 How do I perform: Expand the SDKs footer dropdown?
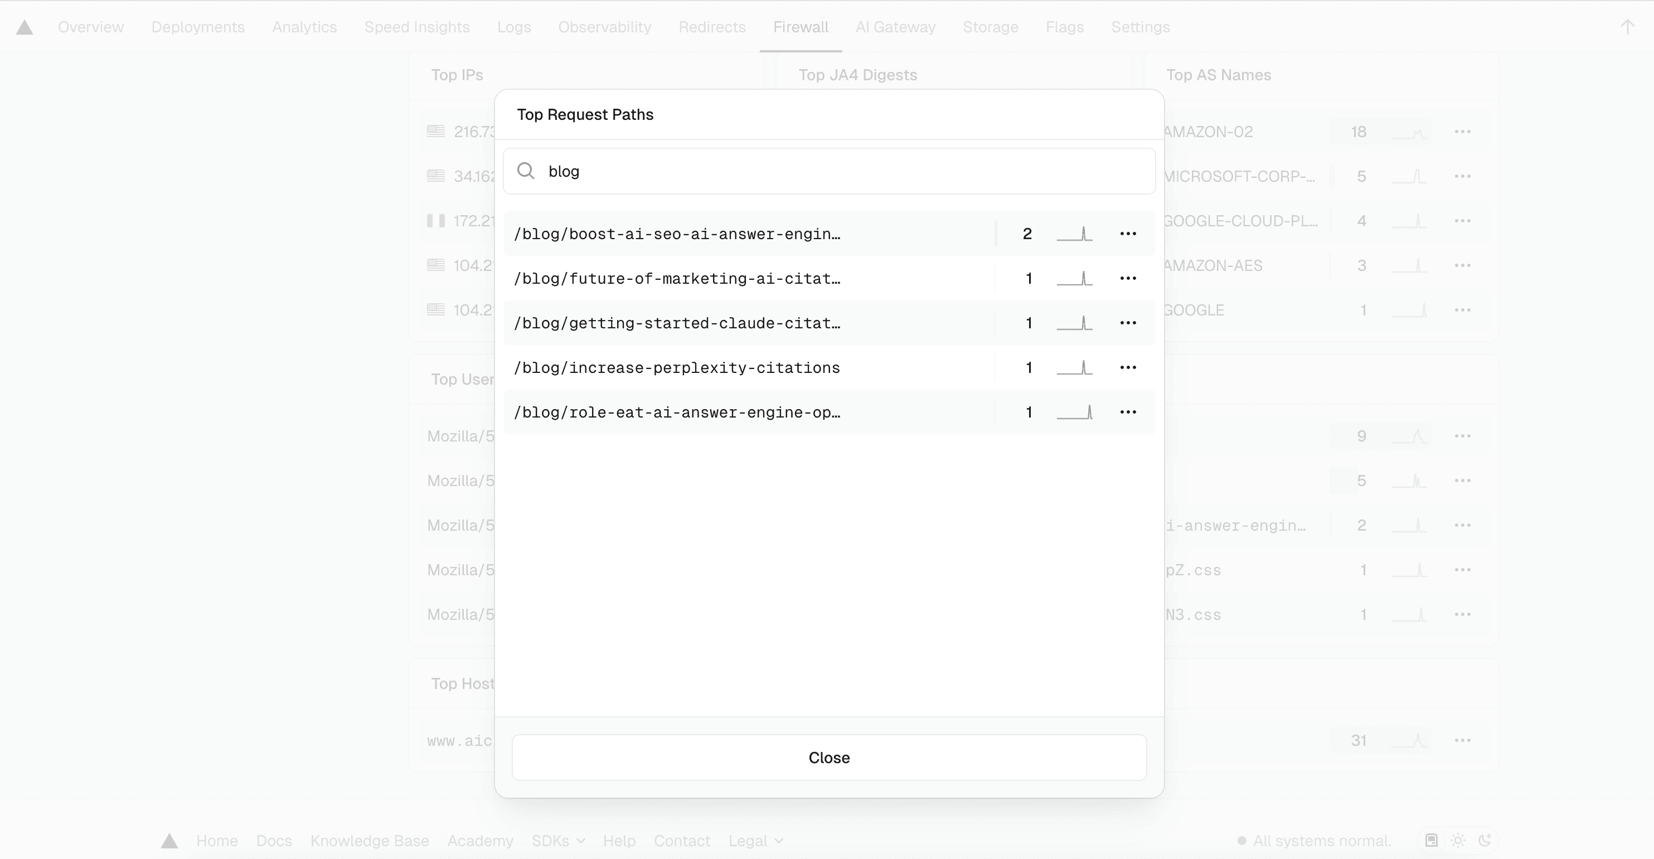tap(557, 841)
